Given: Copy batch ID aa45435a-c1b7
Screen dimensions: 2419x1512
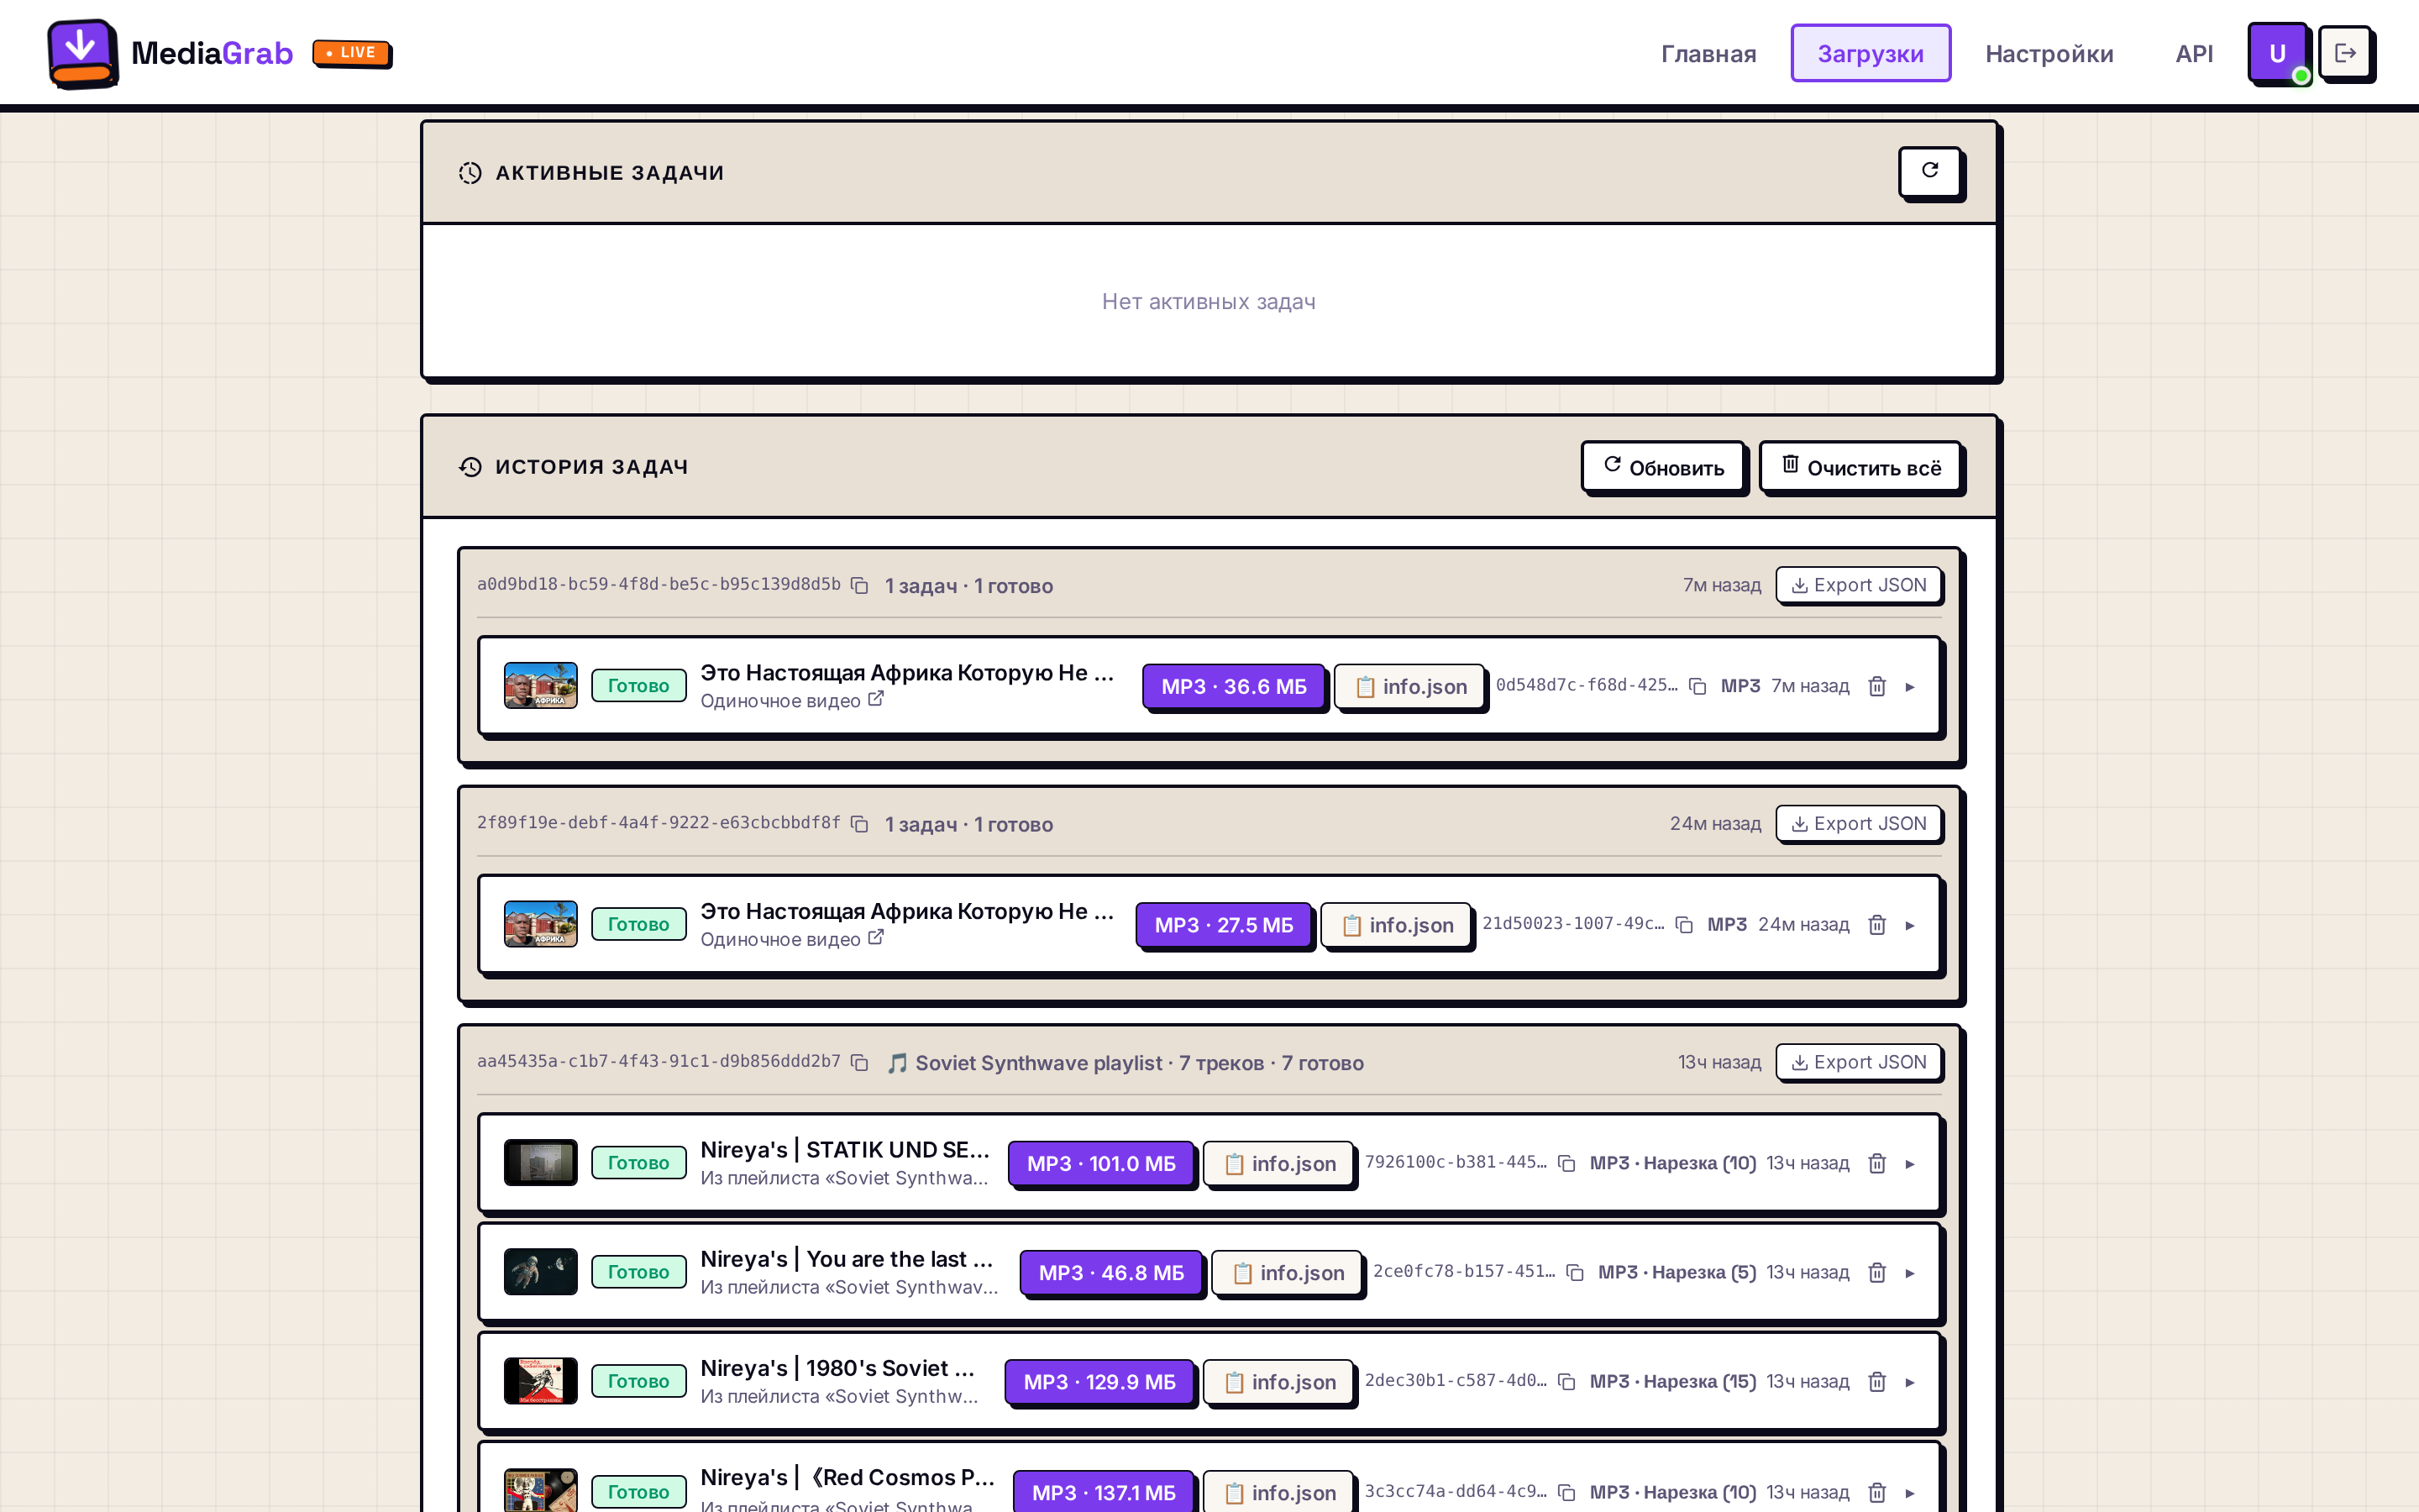Looking at the screenshot, I should [x=859, y=1062].
